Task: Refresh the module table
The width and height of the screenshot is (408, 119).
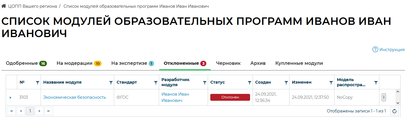Action: 395,111
